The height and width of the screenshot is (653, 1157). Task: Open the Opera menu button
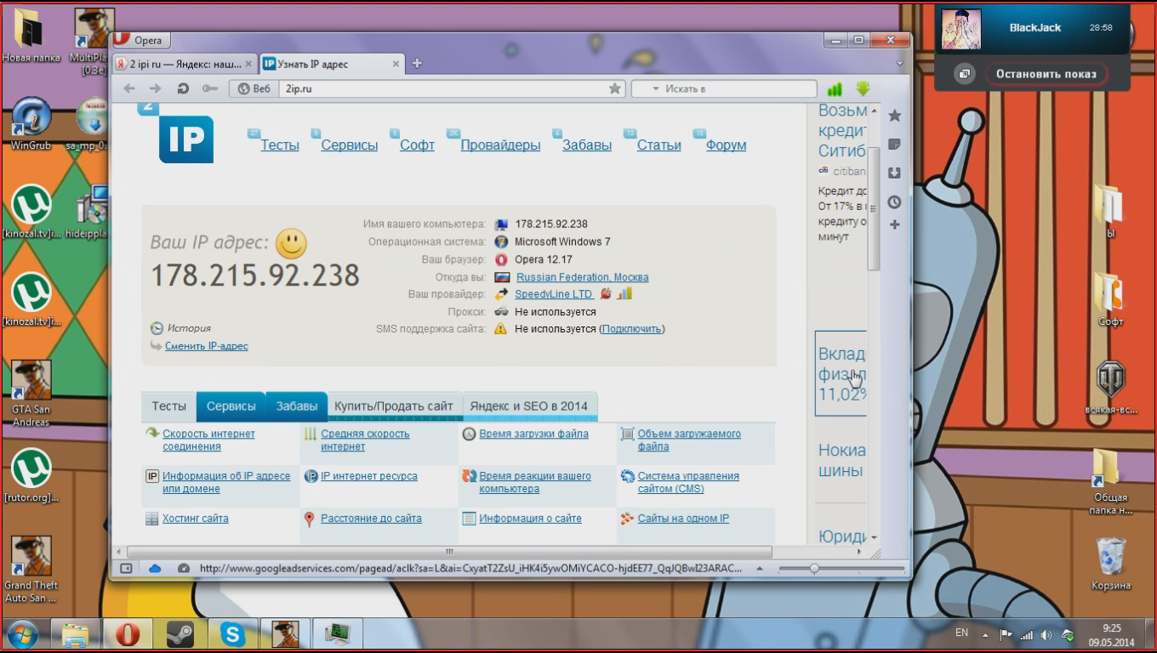[x=141, y=40]
